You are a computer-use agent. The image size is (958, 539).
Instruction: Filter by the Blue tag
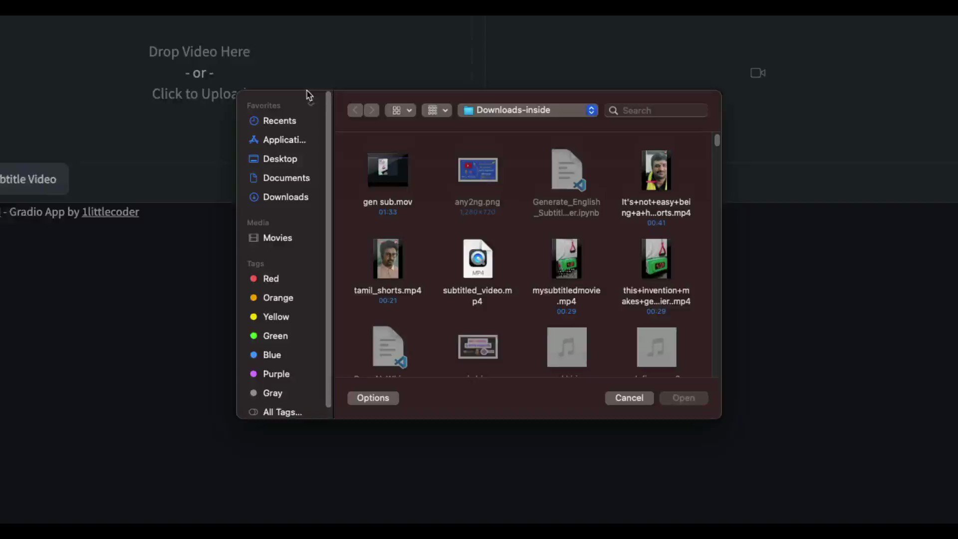(x=271, y=355)
